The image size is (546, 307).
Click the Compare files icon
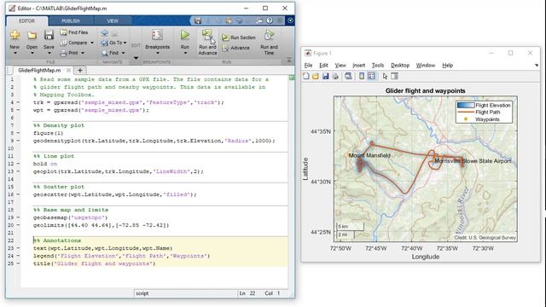63,43
